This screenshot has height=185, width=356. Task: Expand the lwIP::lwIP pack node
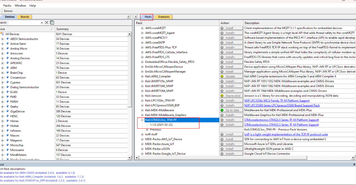tap(142, 135)
